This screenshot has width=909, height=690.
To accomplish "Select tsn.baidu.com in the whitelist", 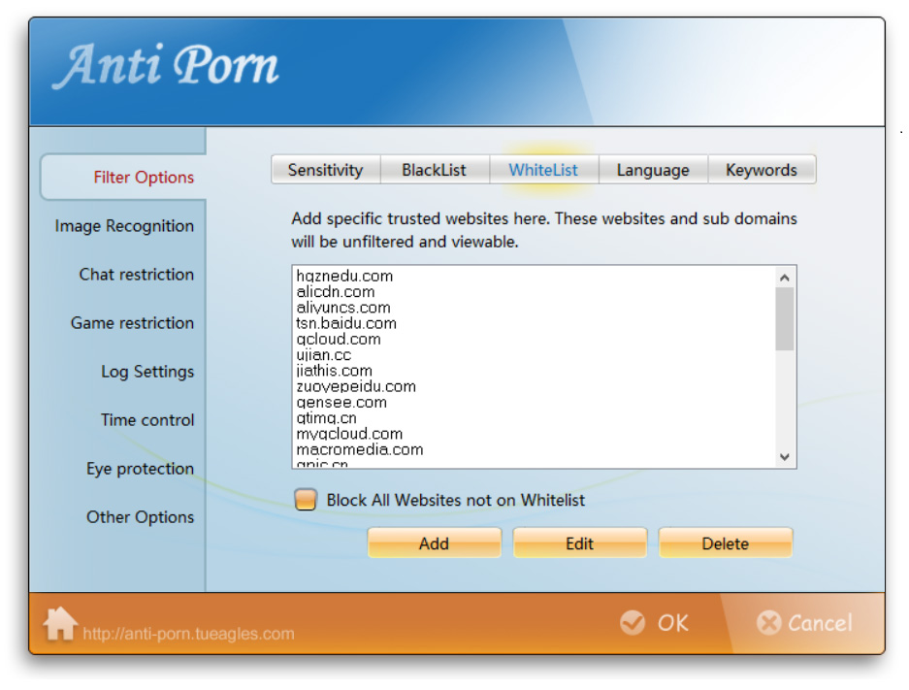I will 346,323.
